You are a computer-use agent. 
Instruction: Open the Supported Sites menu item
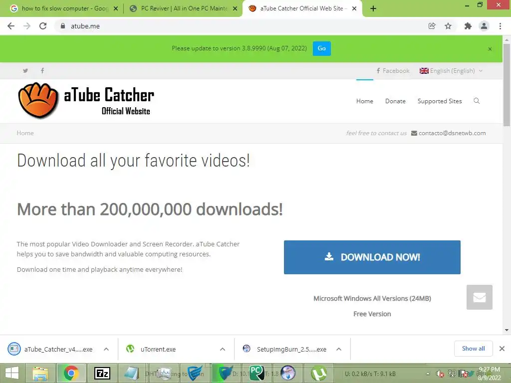click(x=440, y=101)
